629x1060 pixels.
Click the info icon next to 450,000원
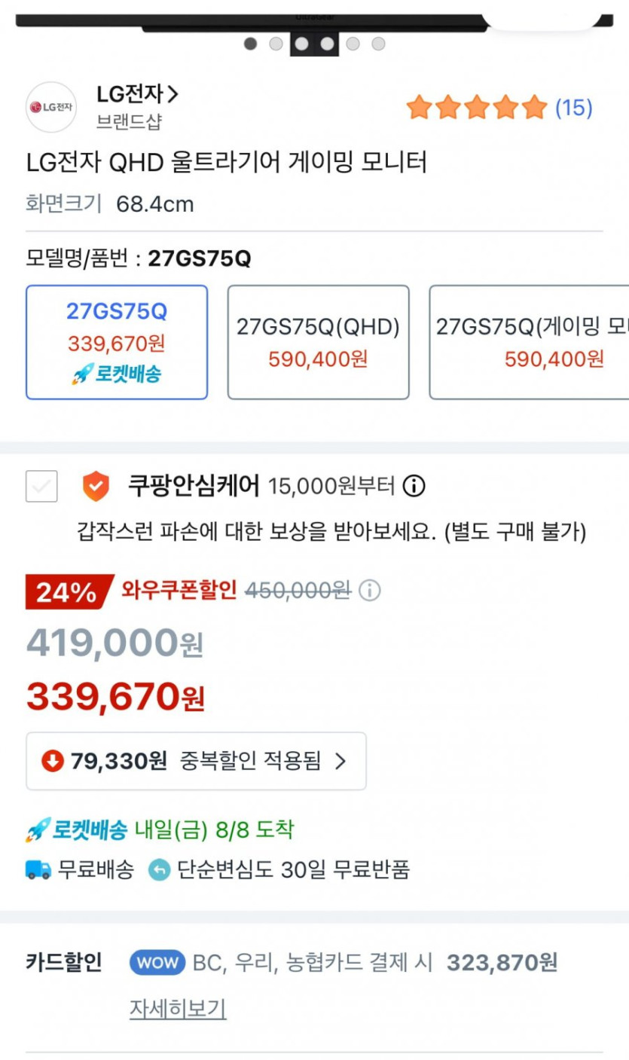(x=369, y=591)
